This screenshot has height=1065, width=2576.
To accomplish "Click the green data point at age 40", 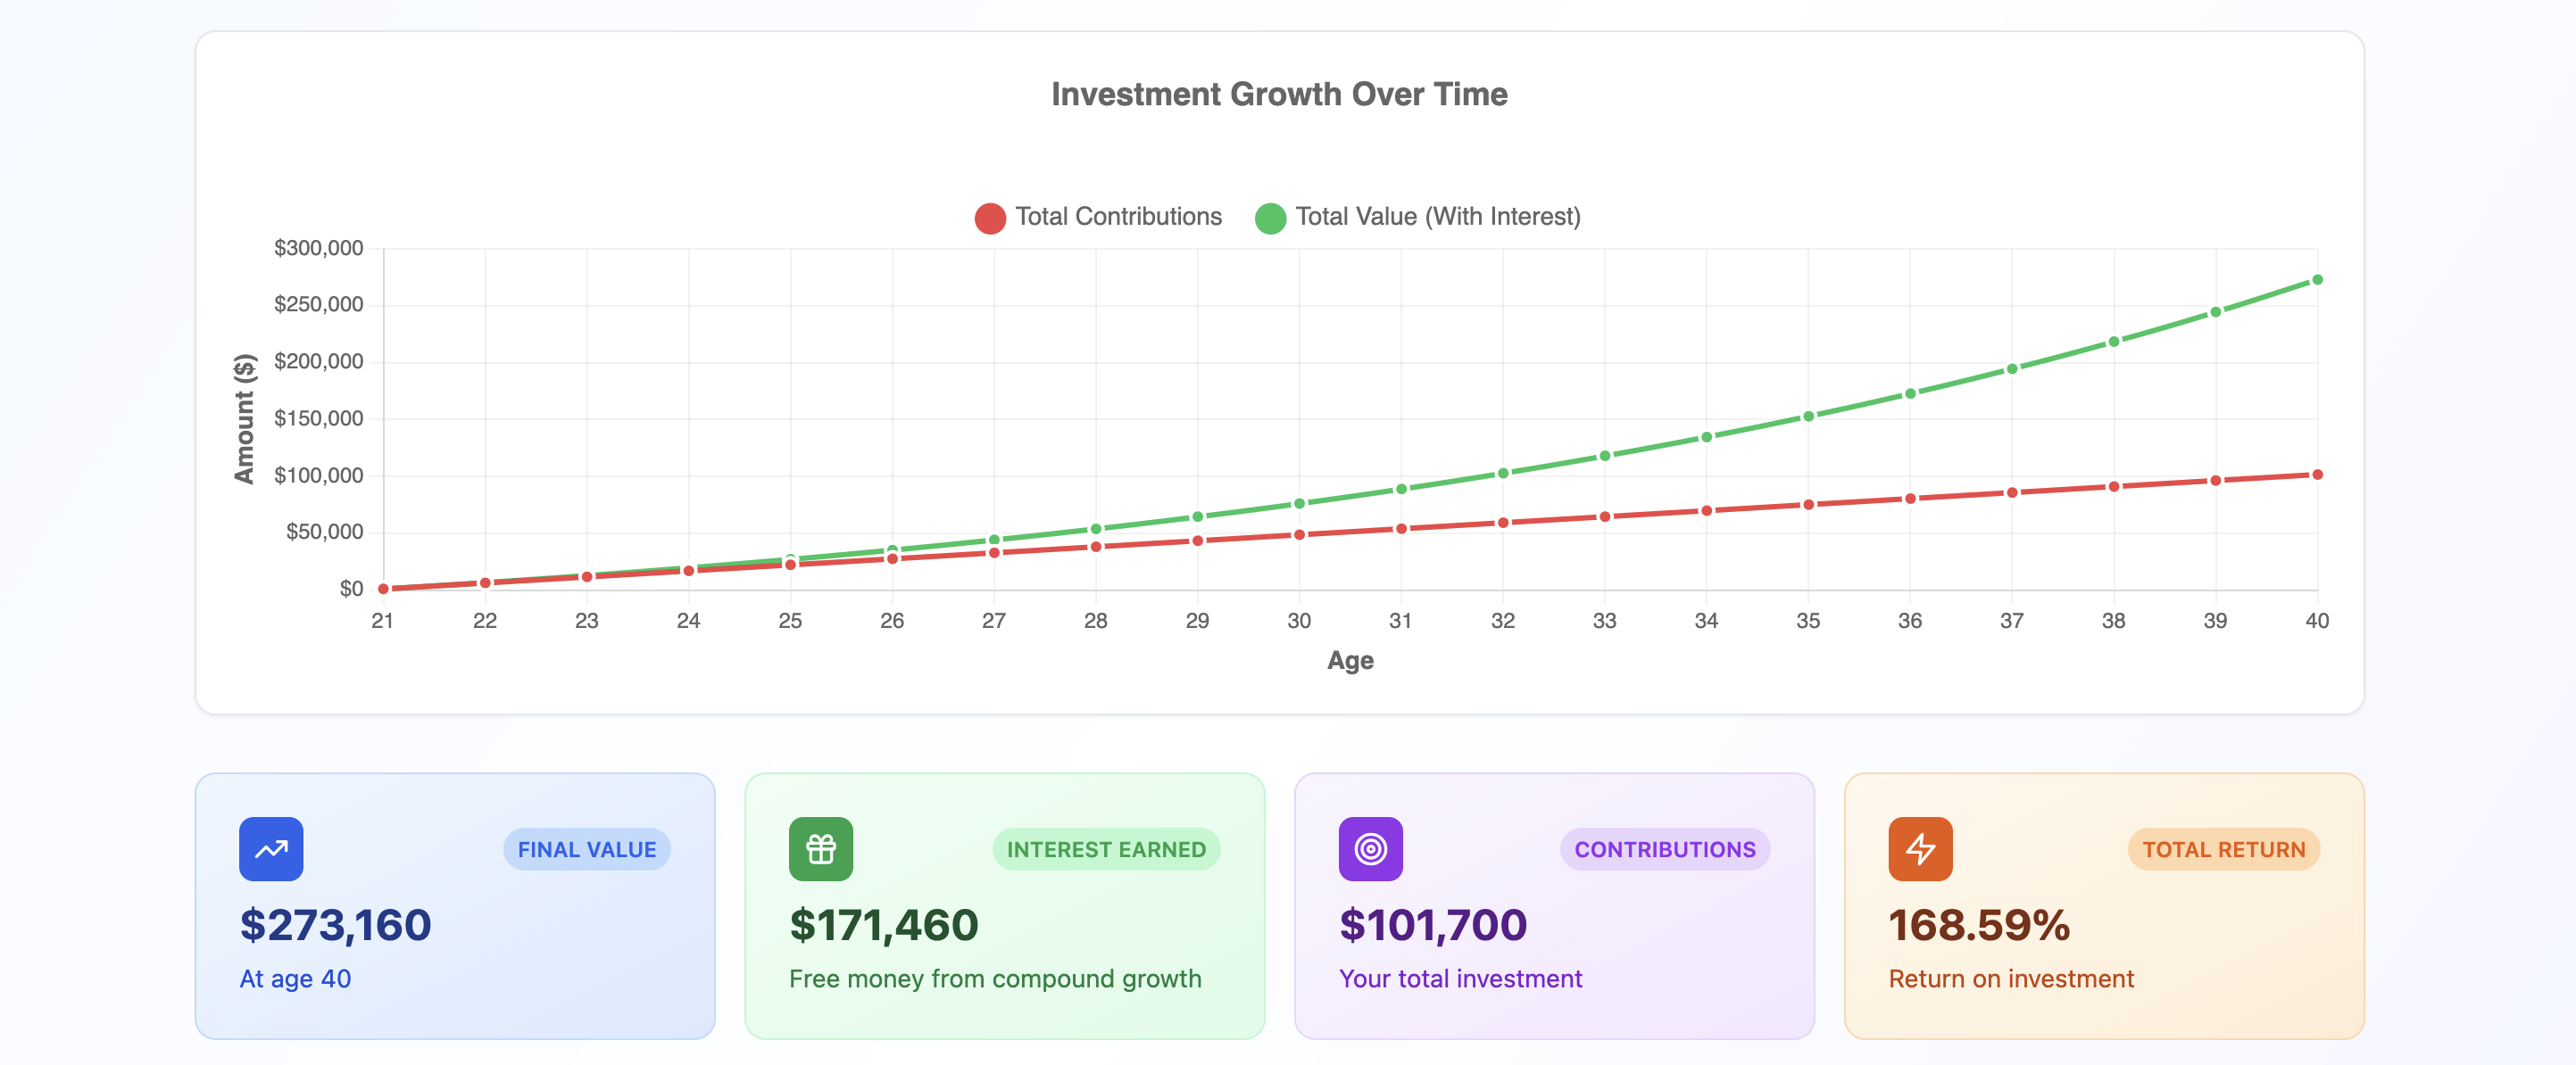I will coord(2318,279).
